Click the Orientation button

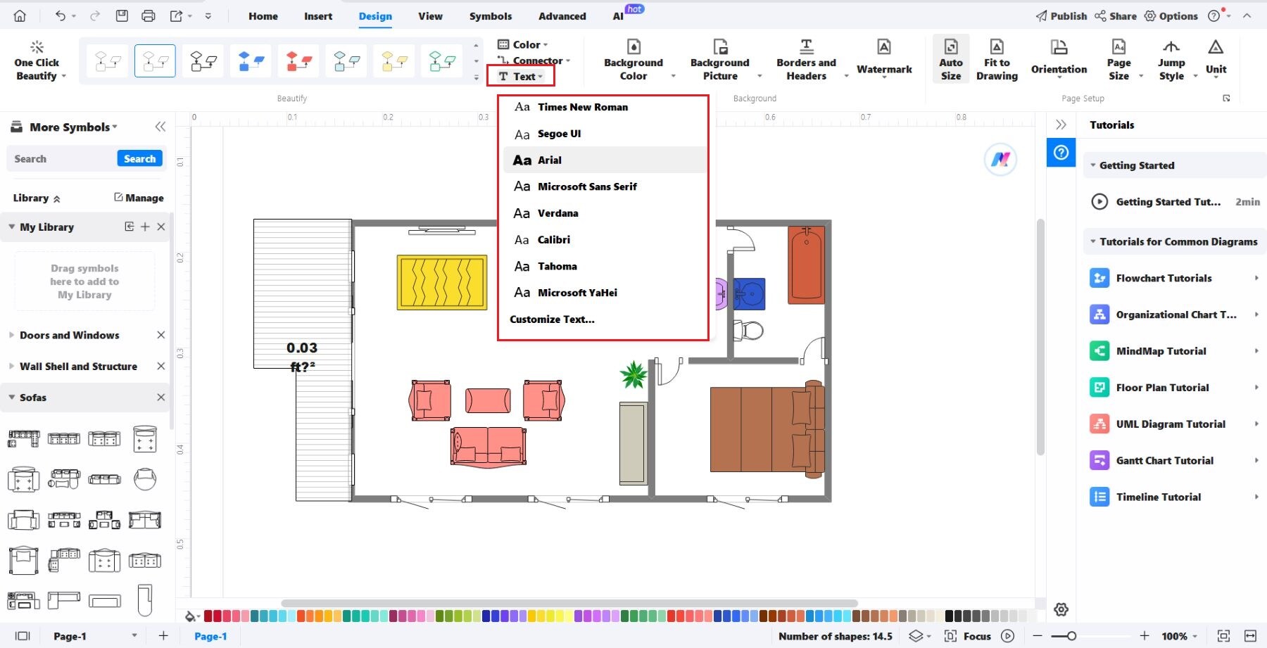tap(1059, 58)
